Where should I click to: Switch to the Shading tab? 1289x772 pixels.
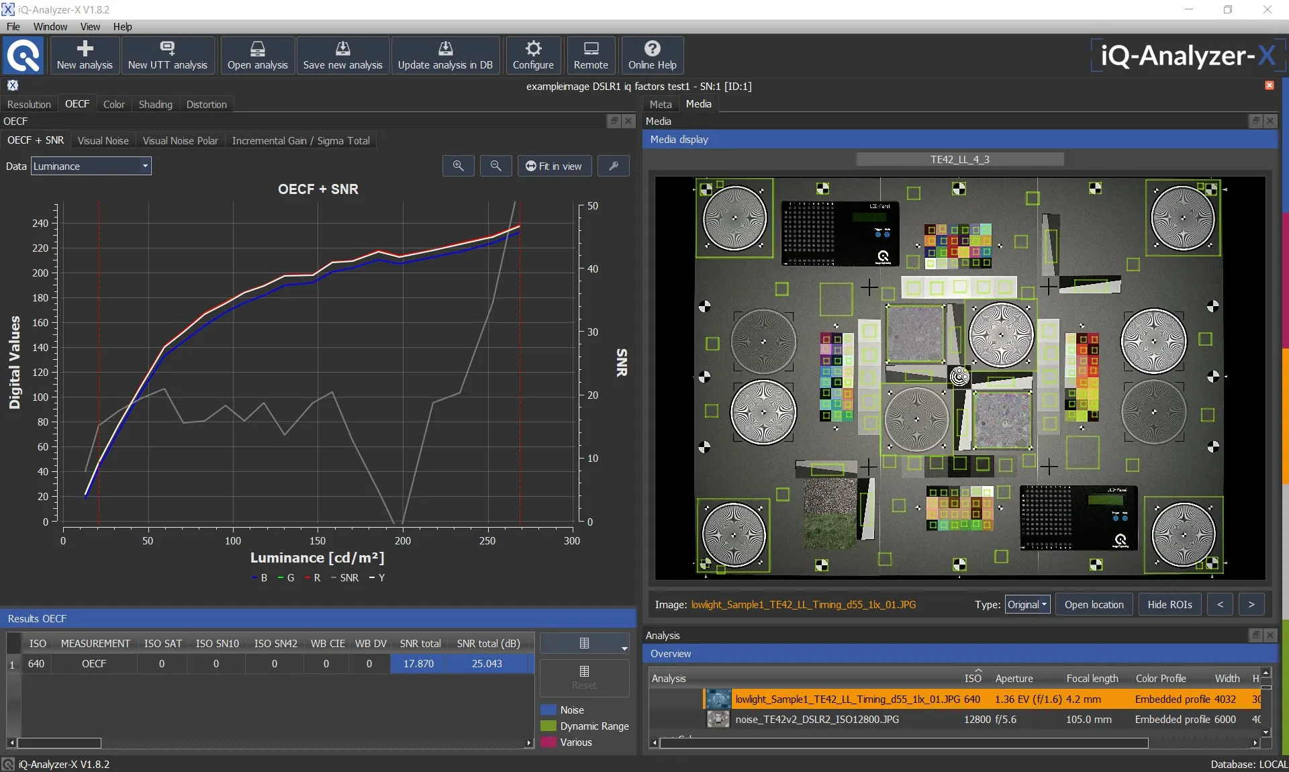tap(156, 104)
